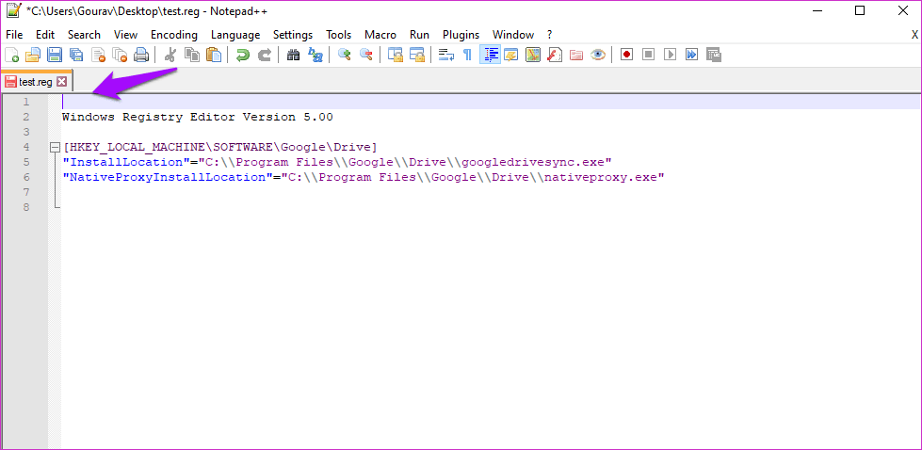Click the X button at menu bar's right end
This screenshot has height=450, width=922.
(914, 35)
